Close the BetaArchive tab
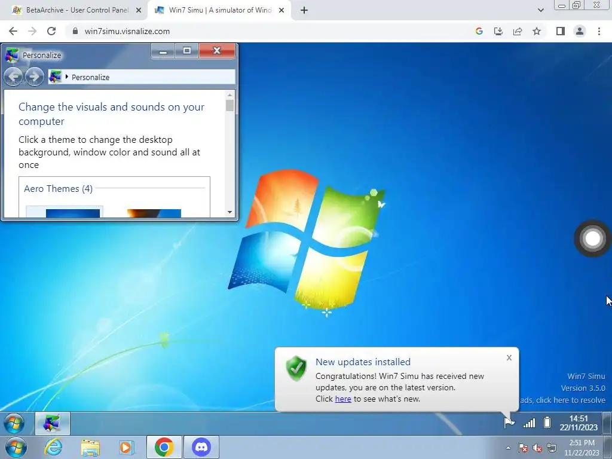Viewport: 612px width, 459px height. [x=139, y=11]
